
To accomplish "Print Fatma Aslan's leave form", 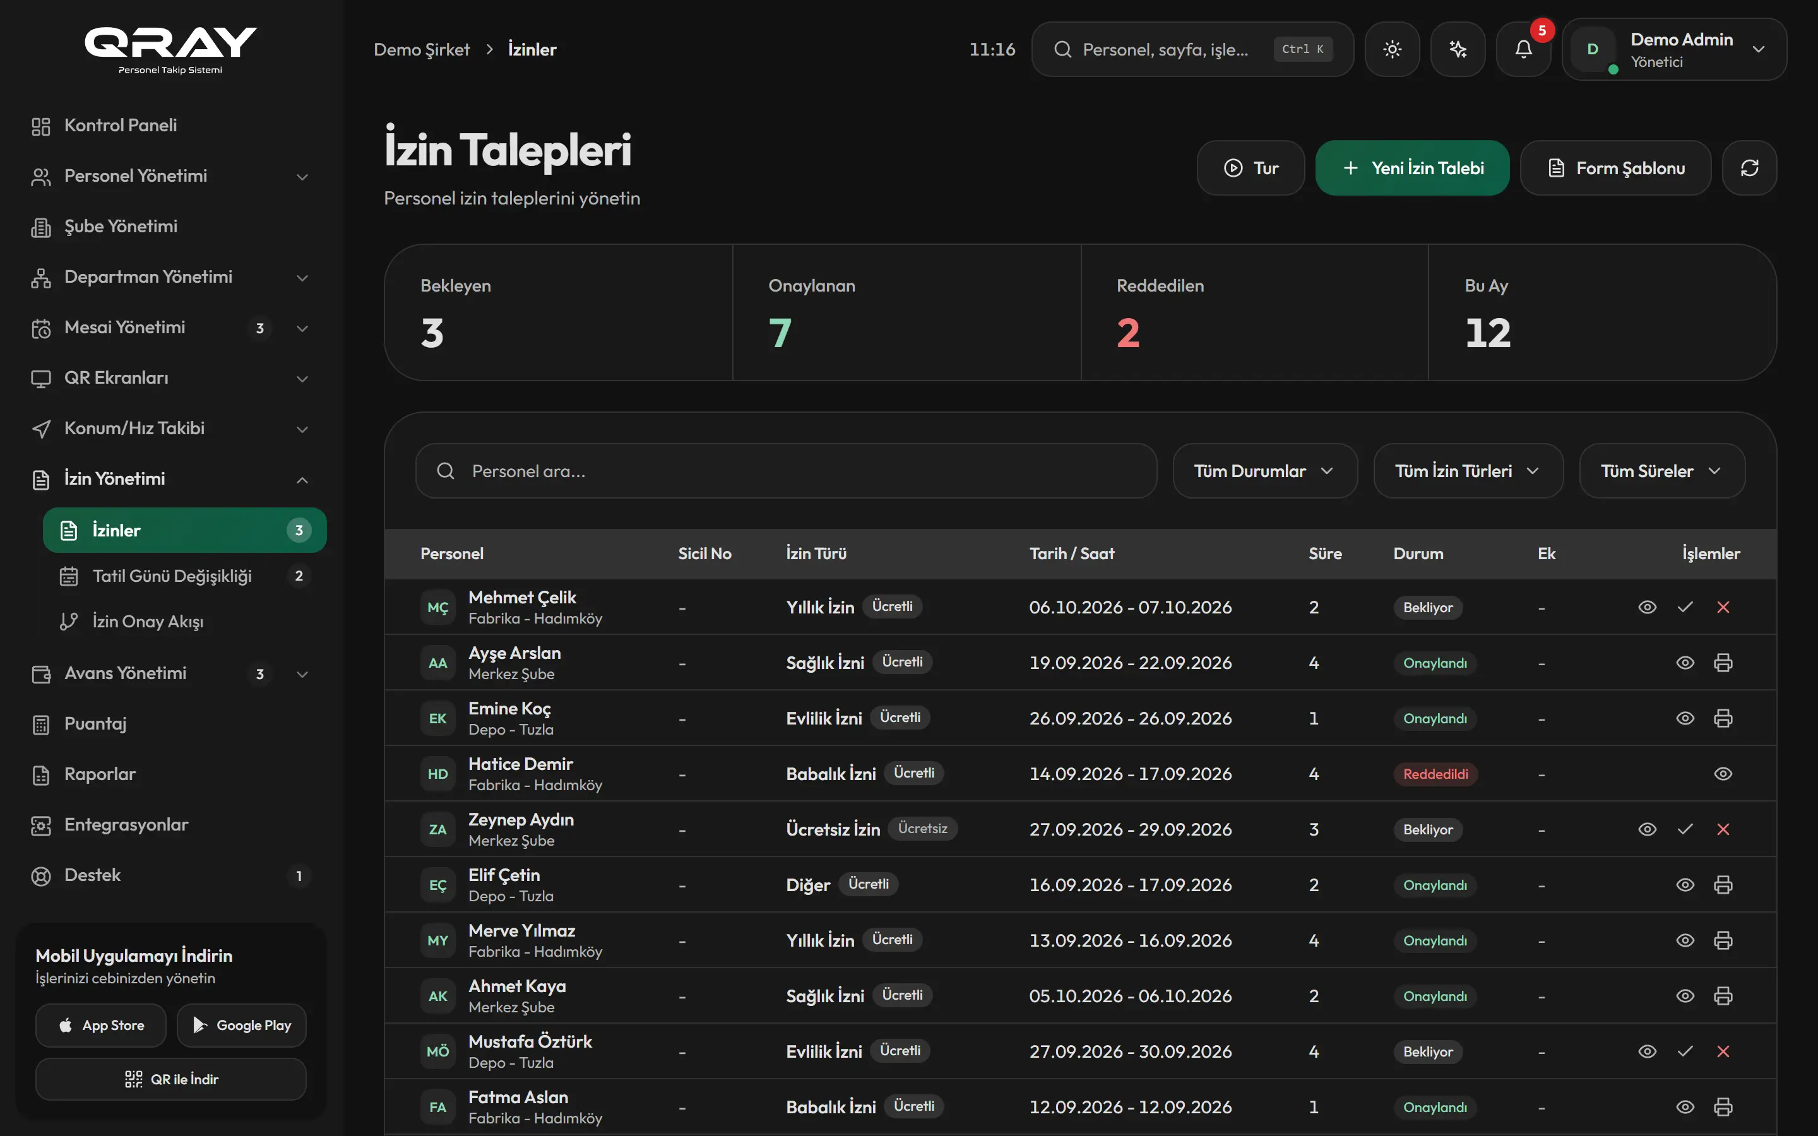I will [x=1723, y=1108].
